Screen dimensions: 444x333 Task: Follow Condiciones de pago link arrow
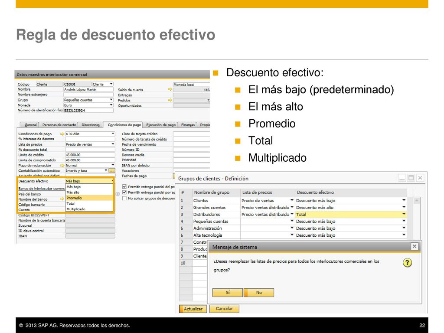pyautogui.click(x=62, y=134)
